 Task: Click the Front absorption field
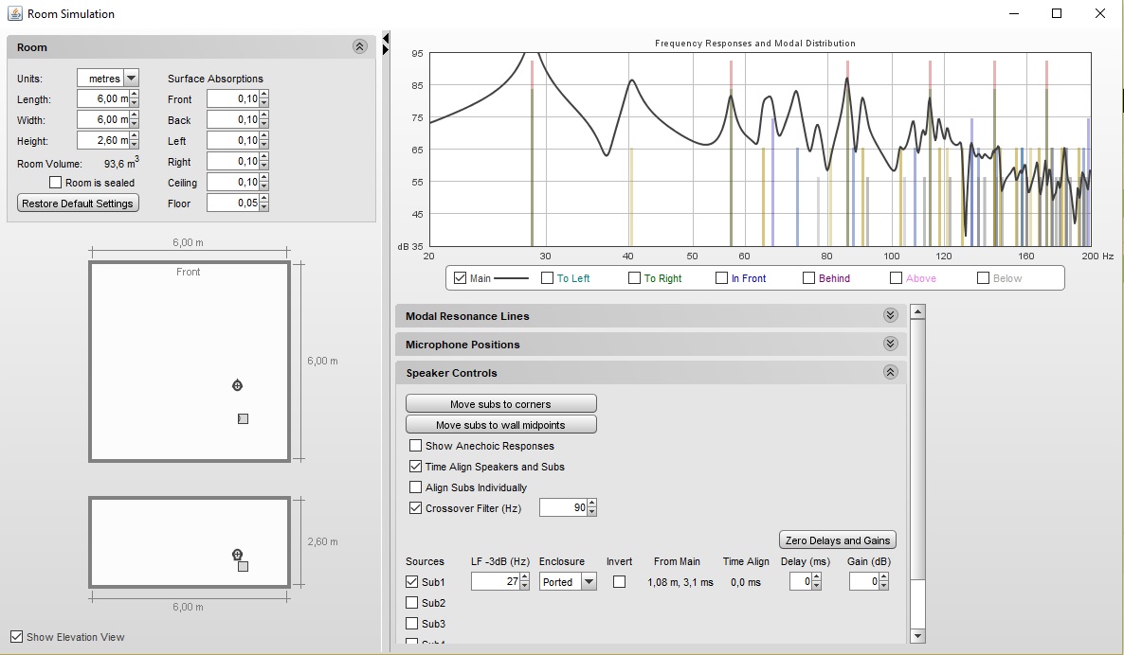click(233, 98)
